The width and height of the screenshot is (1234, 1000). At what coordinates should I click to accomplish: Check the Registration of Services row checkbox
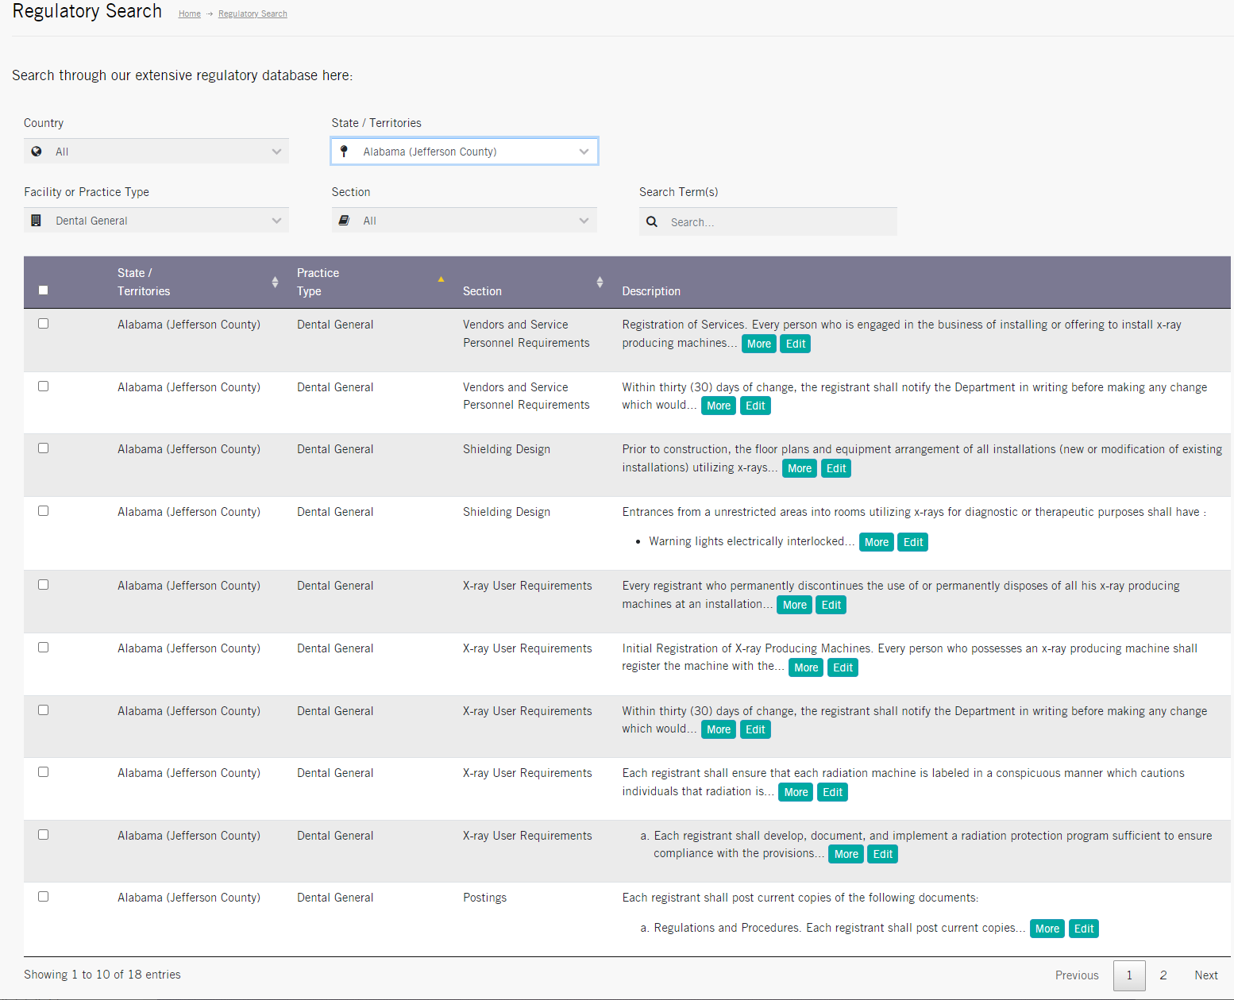(44, 324)
